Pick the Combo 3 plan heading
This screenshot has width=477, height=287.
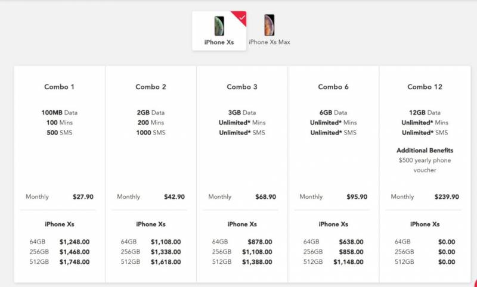coord(242,87)
